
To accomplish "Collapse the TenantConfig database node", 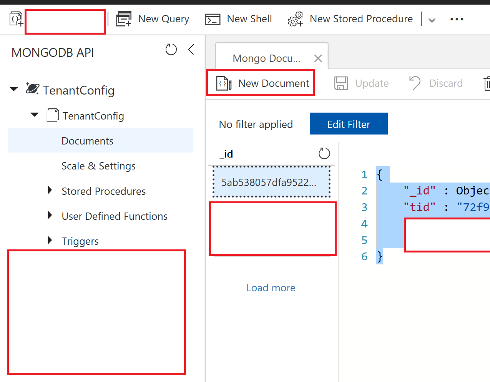I will point(14,89).
